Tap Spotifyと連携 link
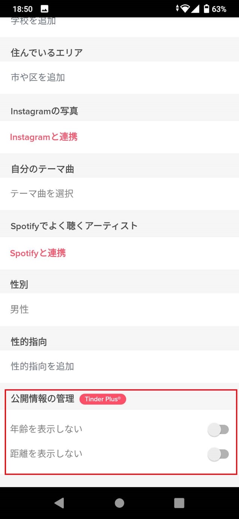 point(38,253)
